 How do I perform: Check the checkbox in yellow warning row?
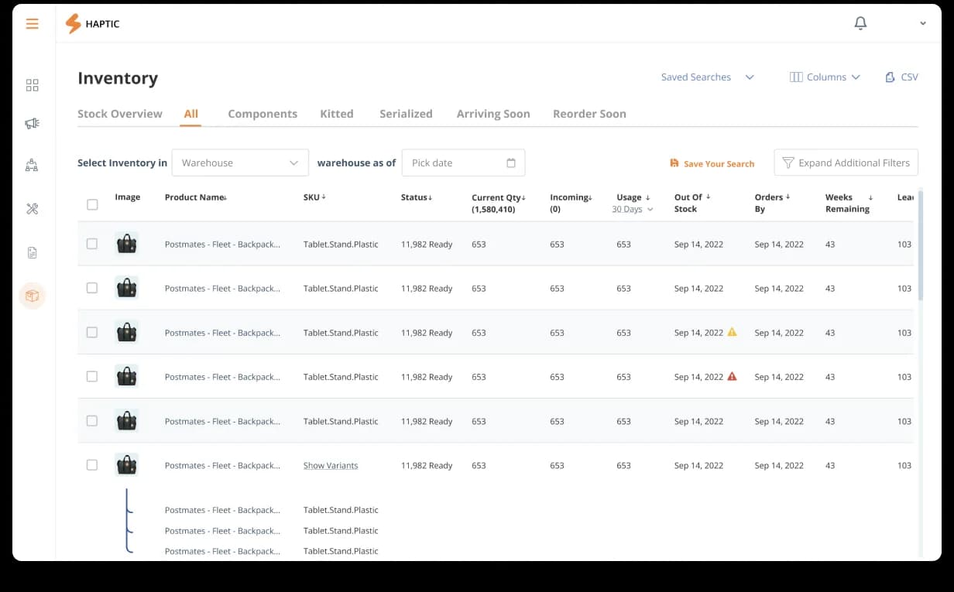[x=92, y=332]
